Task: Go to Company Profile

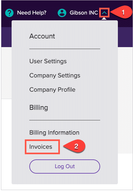Action: pyautogui.click(x=52, y=90)
